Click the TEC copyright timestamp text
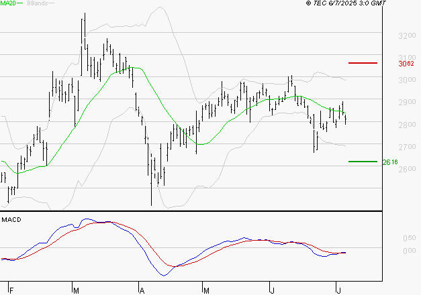 click(x=346, y=3)
